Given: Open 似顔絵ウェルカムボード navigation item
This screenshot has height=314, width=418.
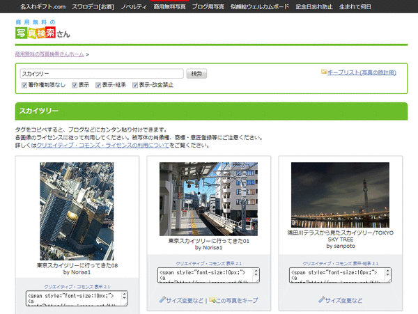Looking at the screenshot, I should coord(260,7).
